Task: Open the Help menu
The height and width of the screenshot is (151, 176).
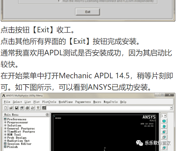Action: [123, 102]
